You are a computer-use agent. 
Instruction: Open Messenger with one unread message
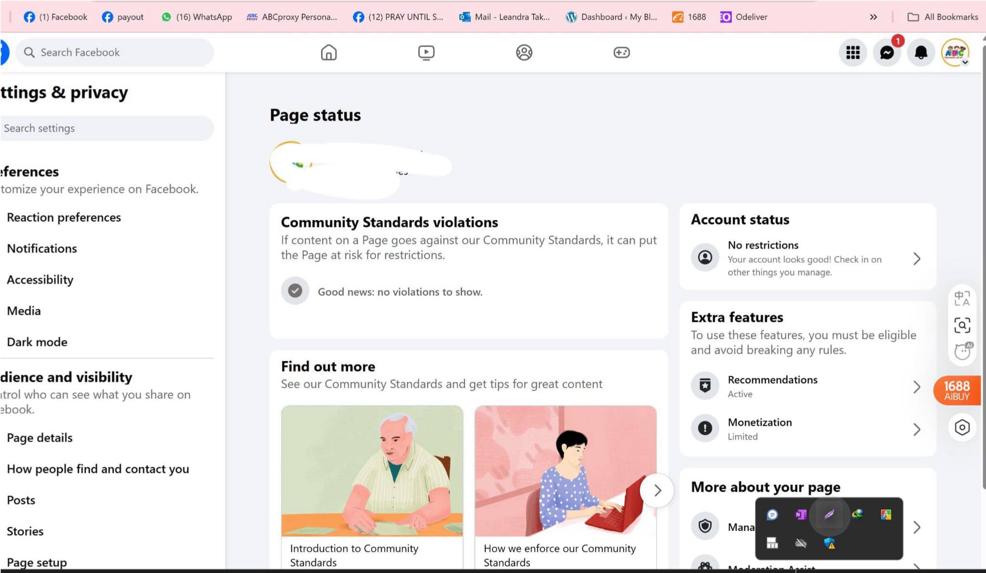pyautogui.click(x=887, y=52)
